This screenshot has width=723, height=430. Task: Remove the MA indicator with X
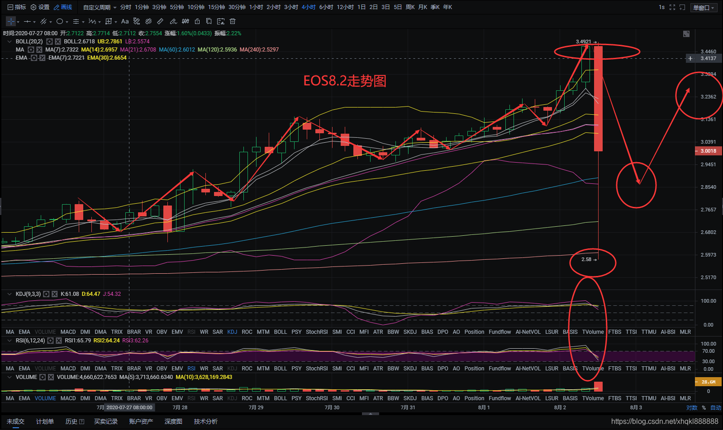pyautogui.click(x=39, y=50)
